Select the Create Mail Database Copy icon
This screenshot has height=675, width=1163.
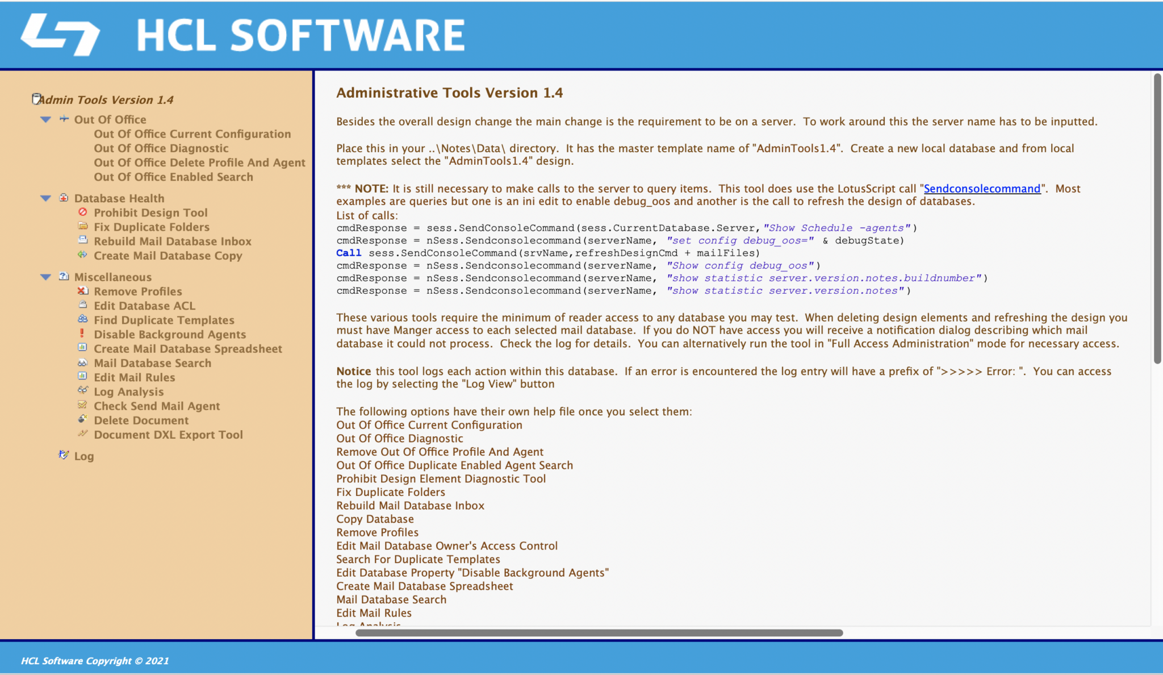pyautogui.click(x=83, y=255)
